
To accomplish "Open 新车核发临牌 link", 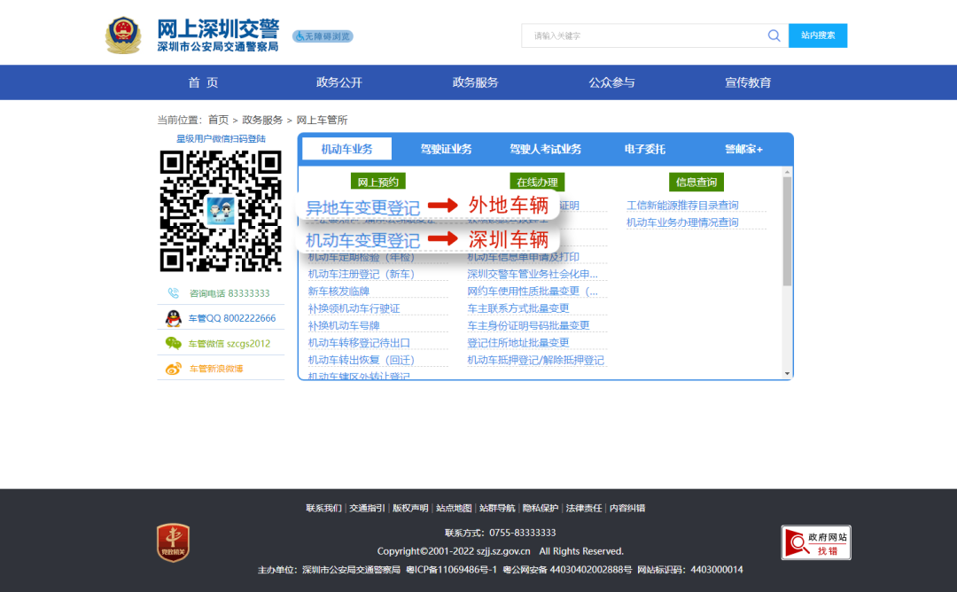I will [x=338, y=291].
